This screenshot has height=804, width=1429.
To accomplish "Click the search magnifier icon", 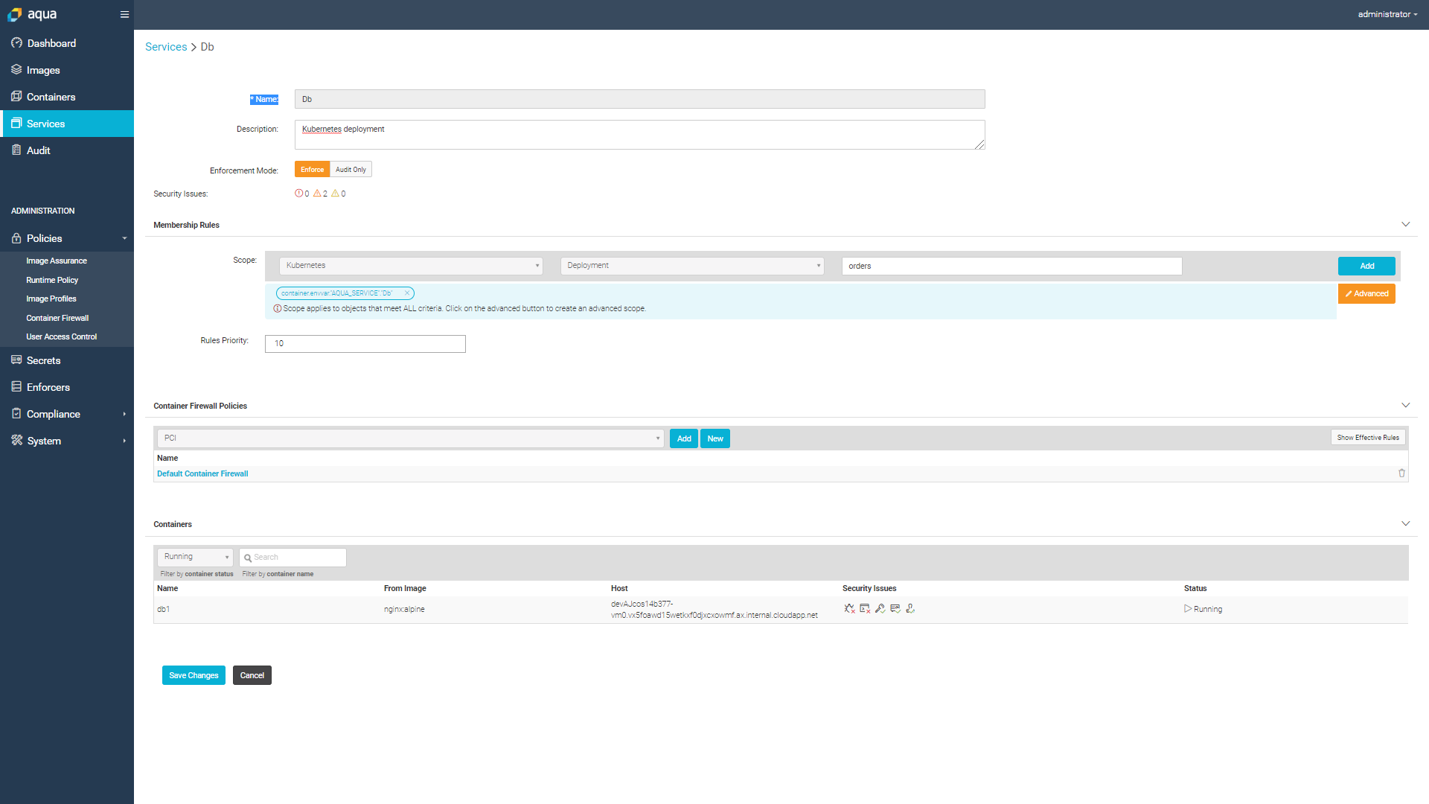I will (248, 558).
